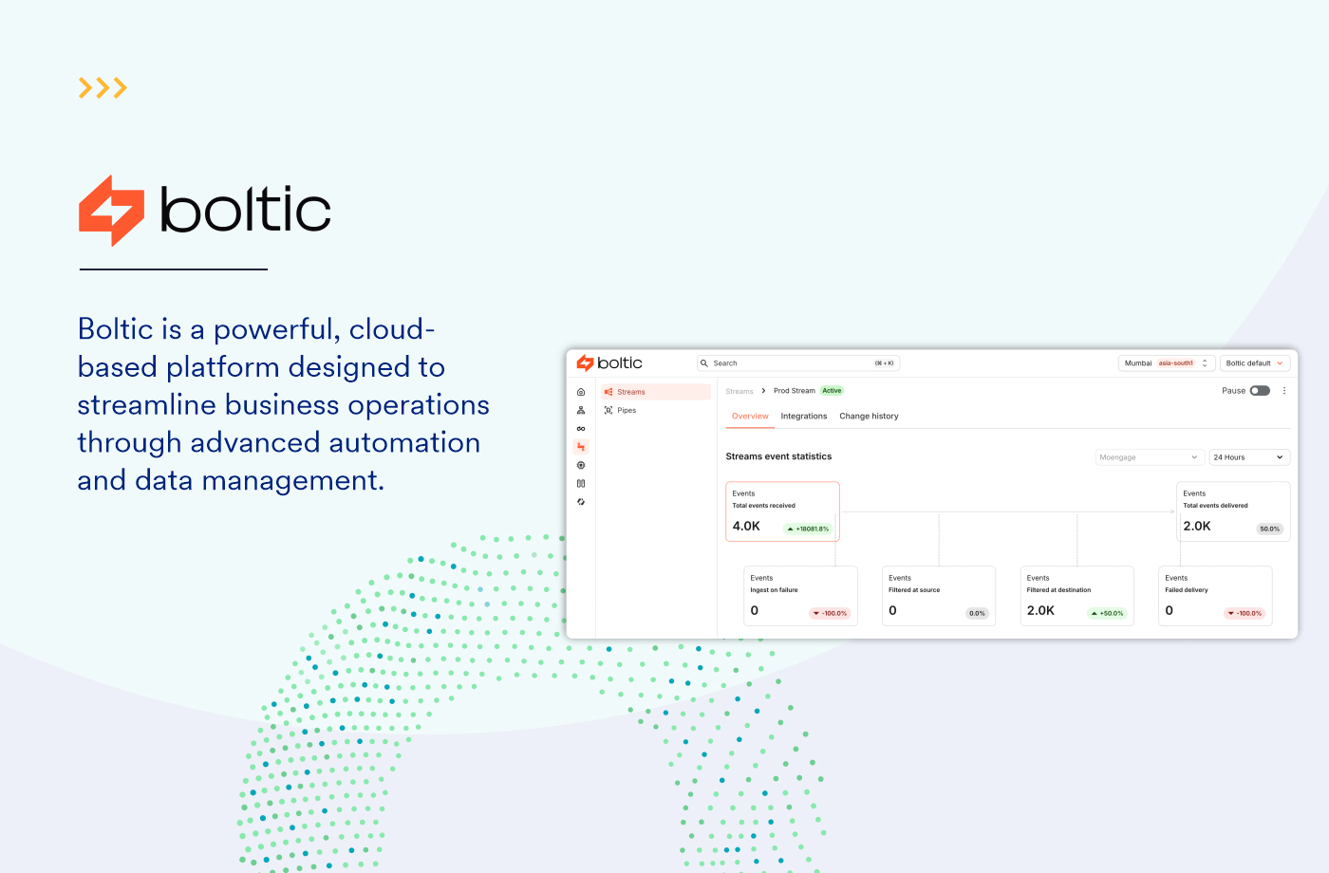This screenshot has height=873, width=1329.
Task: Click the 0.0% badge on Filtered at source
Action: [x=977, y=614]
